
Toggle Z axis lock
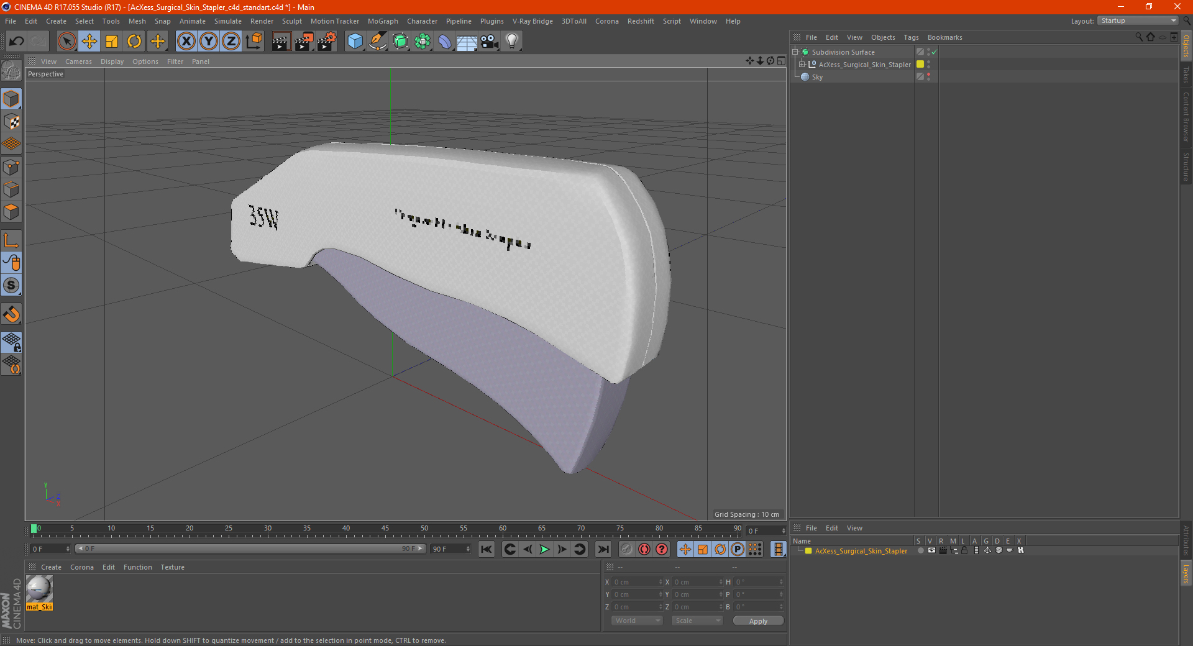(231, 42)
